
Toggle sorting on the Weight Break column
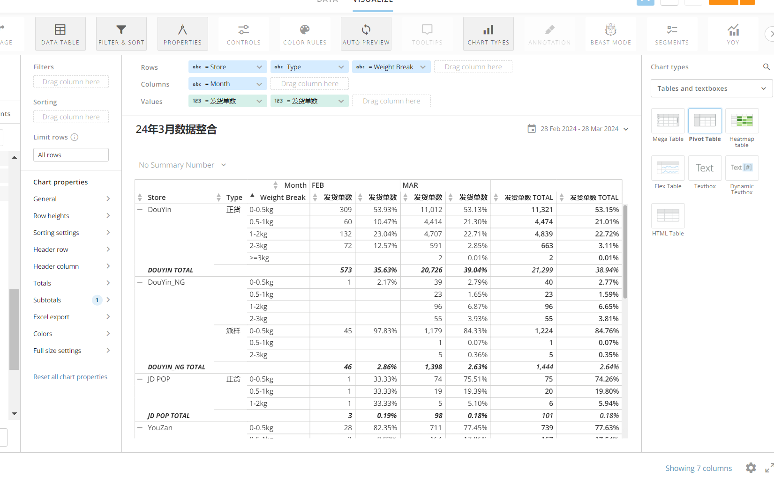pyautogui.click(x=253, y=197)
